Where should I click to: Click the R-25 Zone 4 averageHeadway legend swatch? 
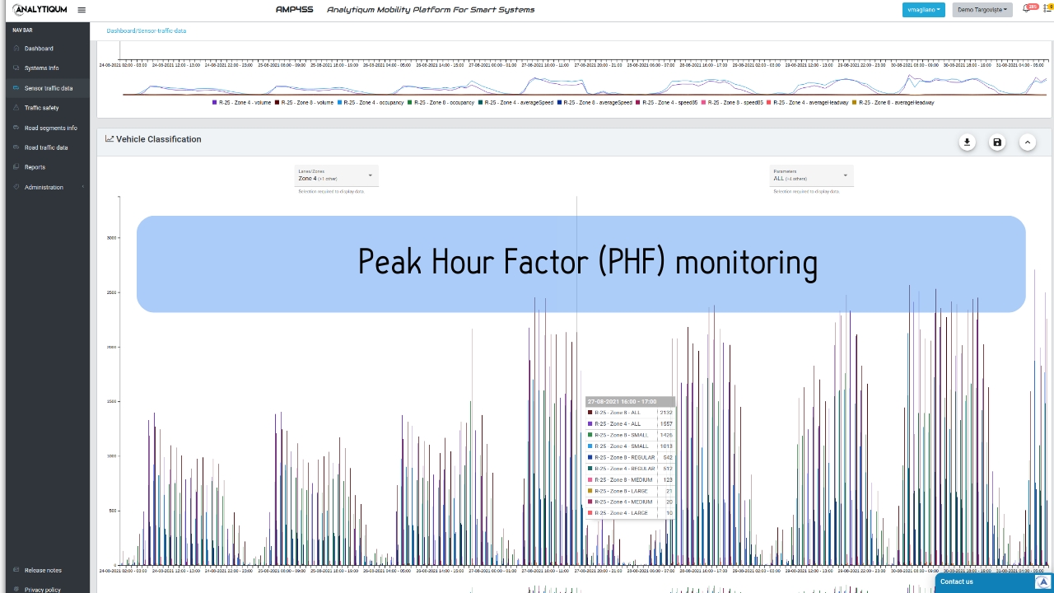point(770,103)
